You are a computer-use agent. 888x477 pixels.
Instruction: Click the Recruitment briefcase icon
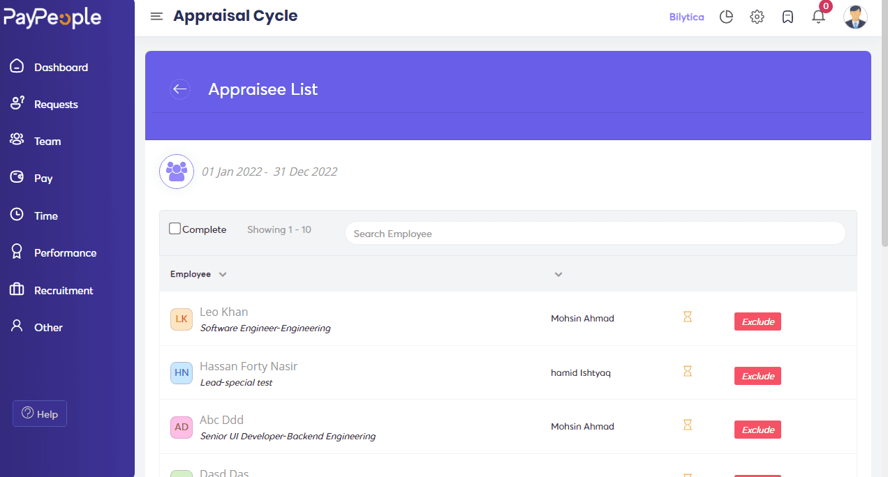(x=17, y=289)
